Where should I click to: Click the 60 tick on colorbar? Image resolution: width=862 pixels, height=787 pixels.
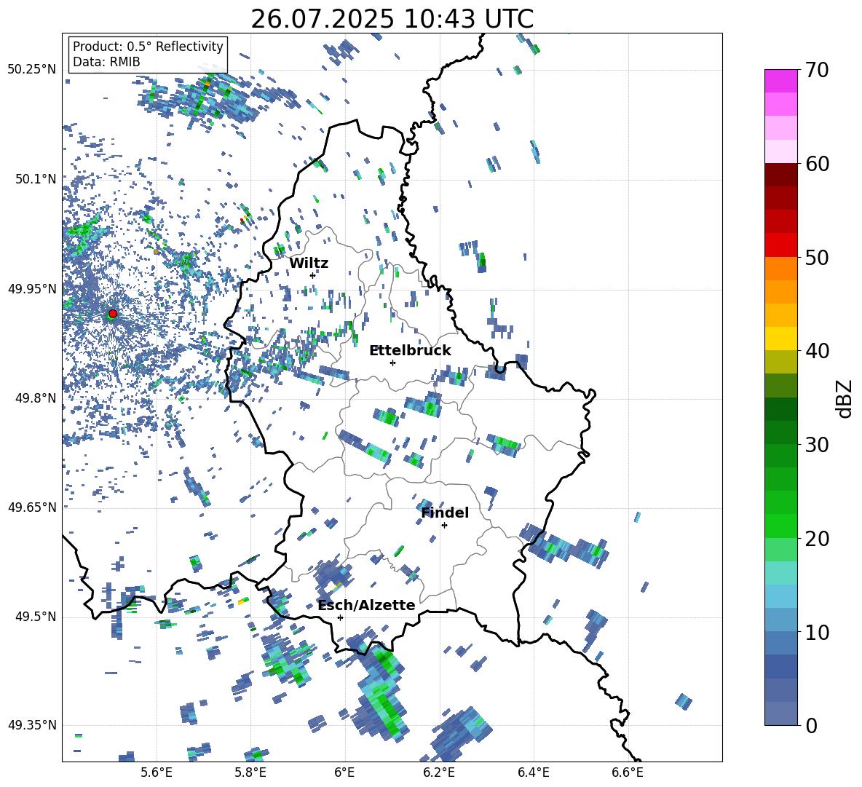point(817,164)
